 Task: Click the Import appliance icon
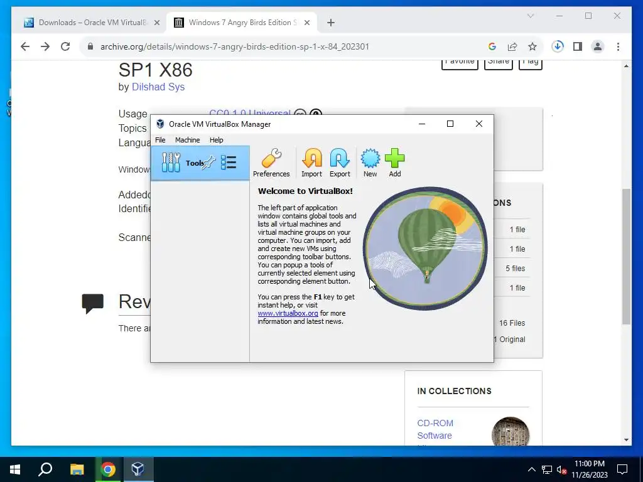(311, 163)
